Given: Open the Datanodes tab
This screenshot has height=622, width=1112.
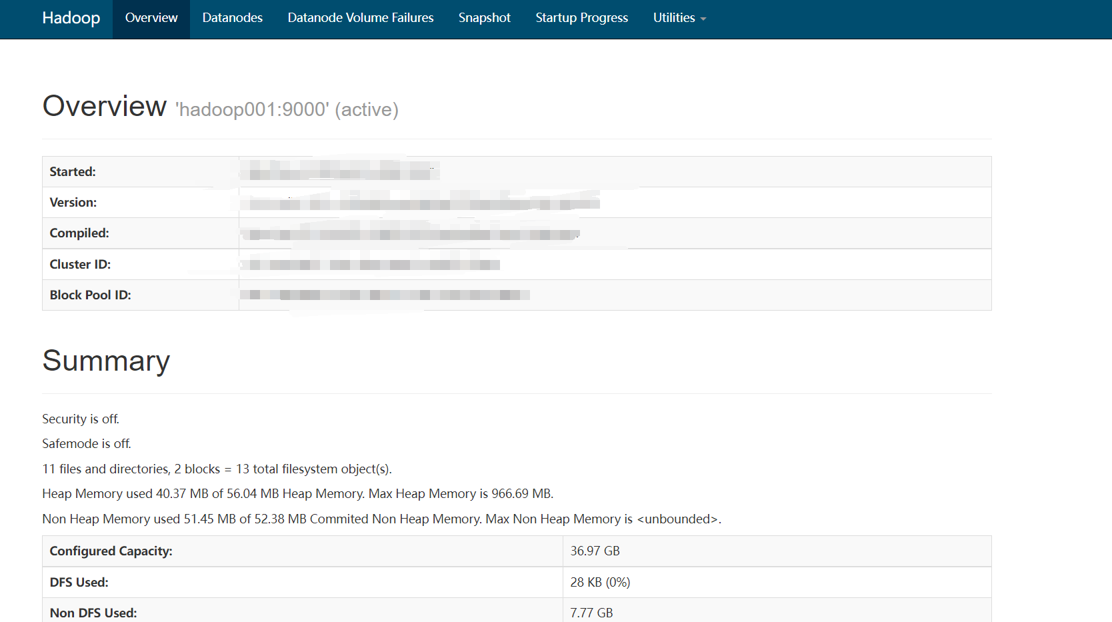Looking at the screenshot, I should (x=232, y=18).
